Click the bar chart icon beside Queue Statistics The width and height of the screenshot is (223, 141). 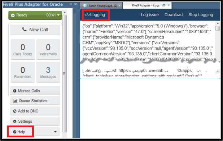coord(15,101)
